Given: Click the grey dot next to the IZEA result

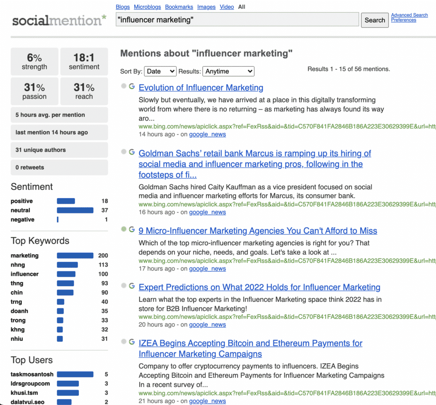Looking at the screenshot, I should pos(123,342).
